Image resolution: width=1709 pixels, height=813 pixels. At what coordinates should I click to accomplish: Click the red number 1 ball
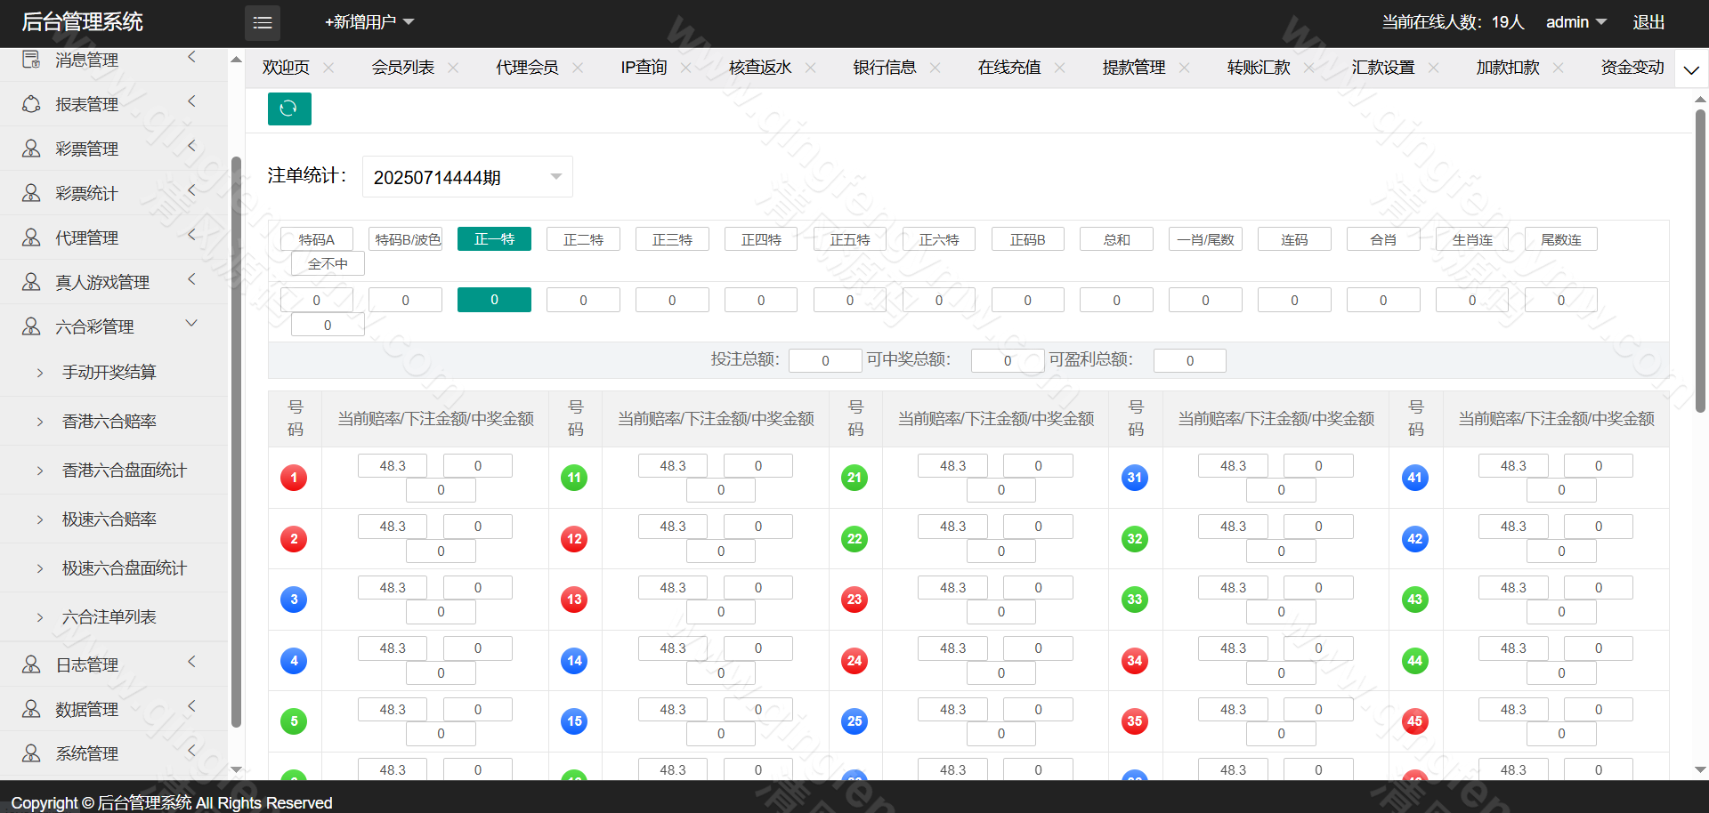pos(294,478)
